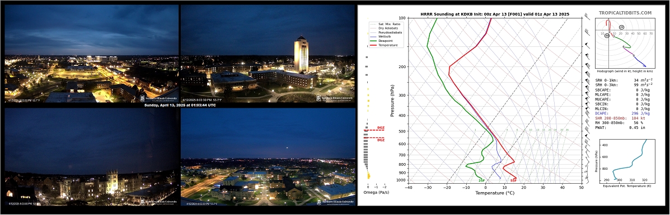Image resolution: width=670 pixels, height=215 pixels.
Task: Select the bottom-left castle building webcam image
Action: pos(91,156)
